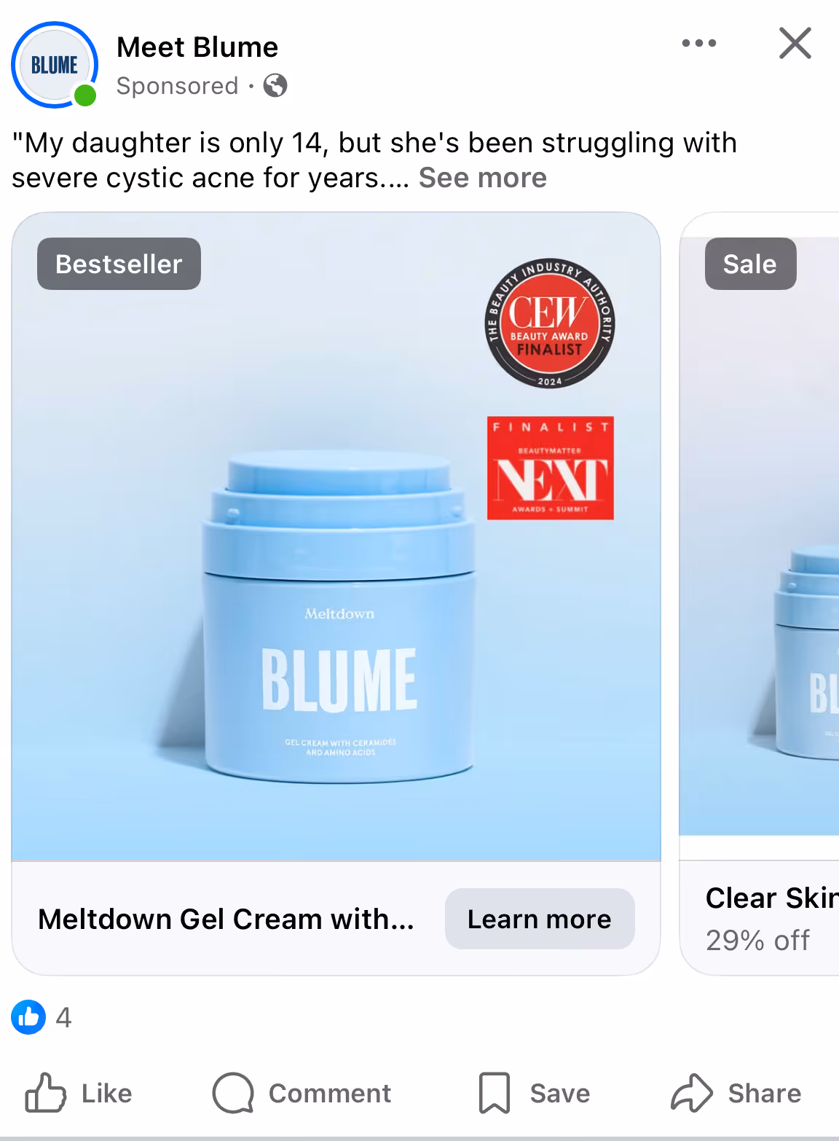Open the three-dot post options menu
839x1141 pixels.
pos(698,43)
